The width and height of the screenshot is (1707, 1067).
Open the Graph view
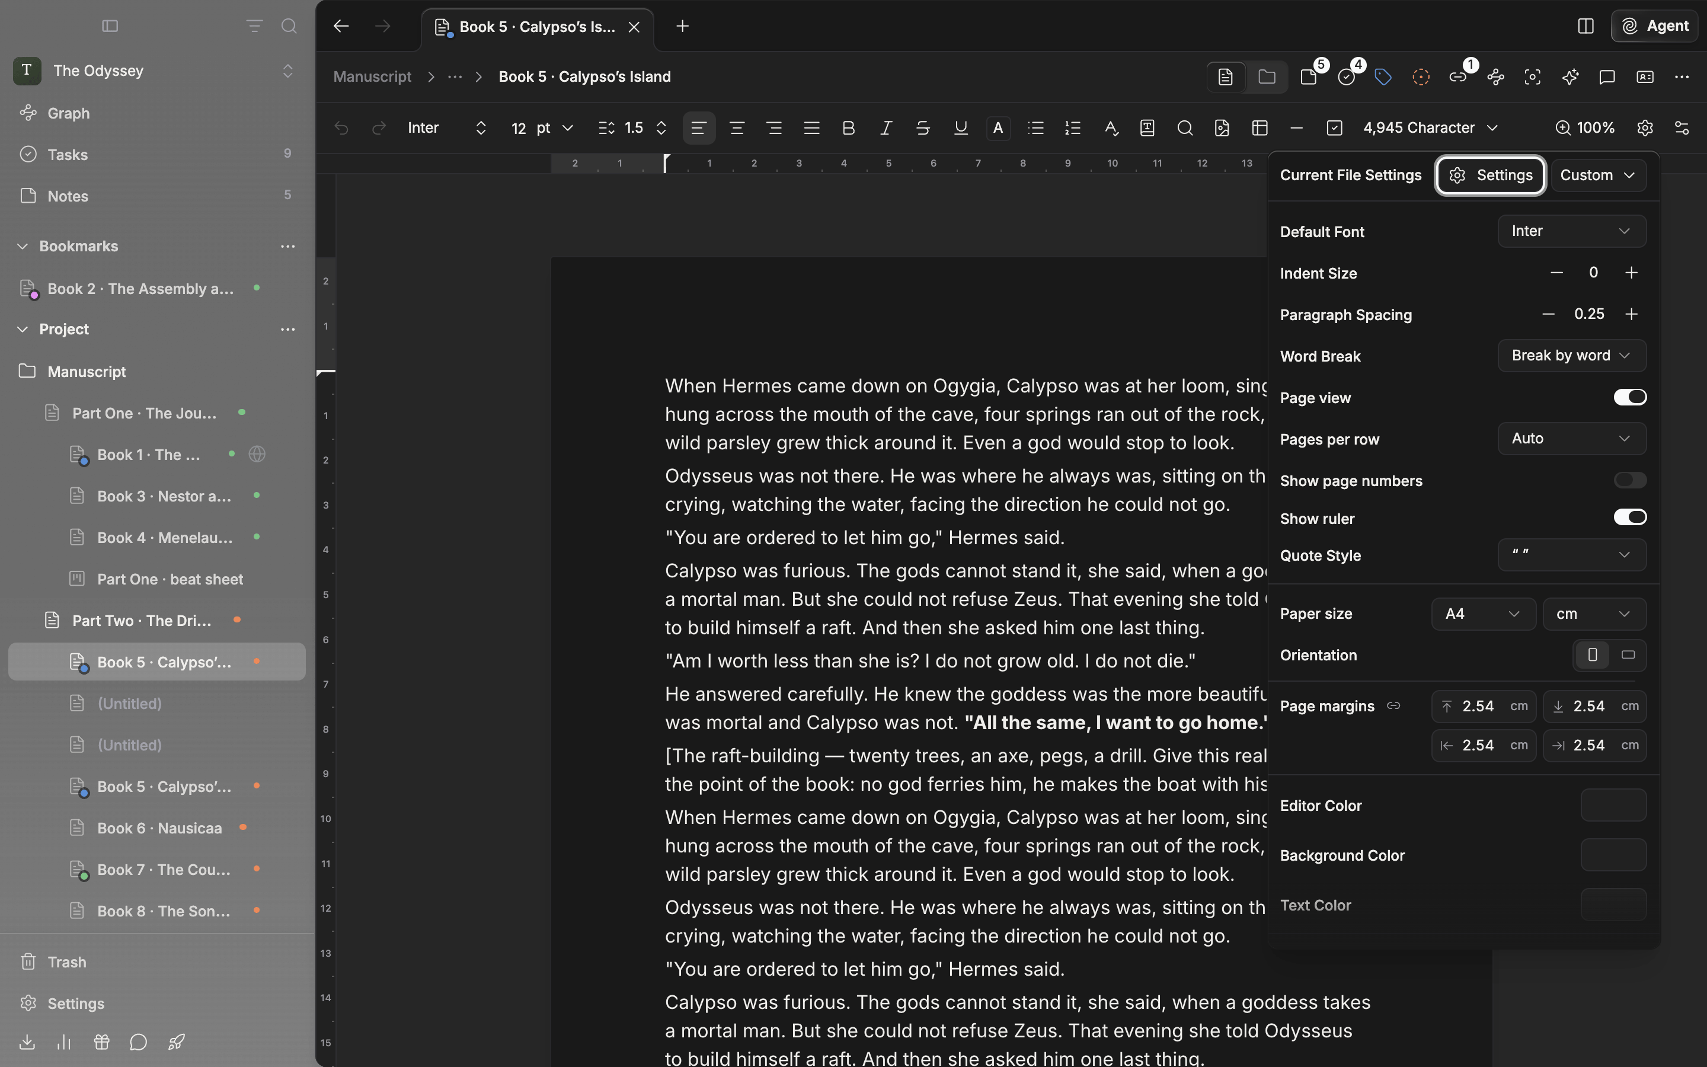pyautogui.click(x=157, y=113)
